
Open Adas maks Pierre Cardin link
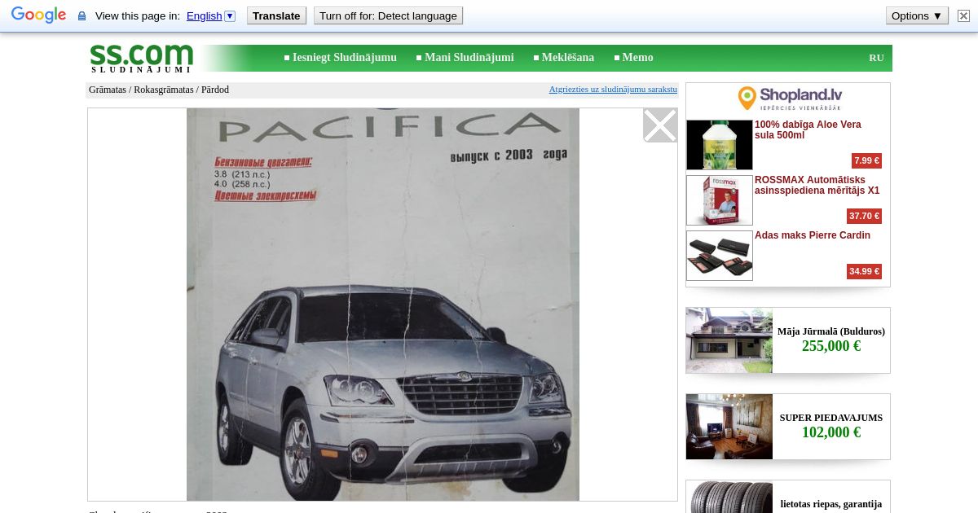(x=813, y=235)
